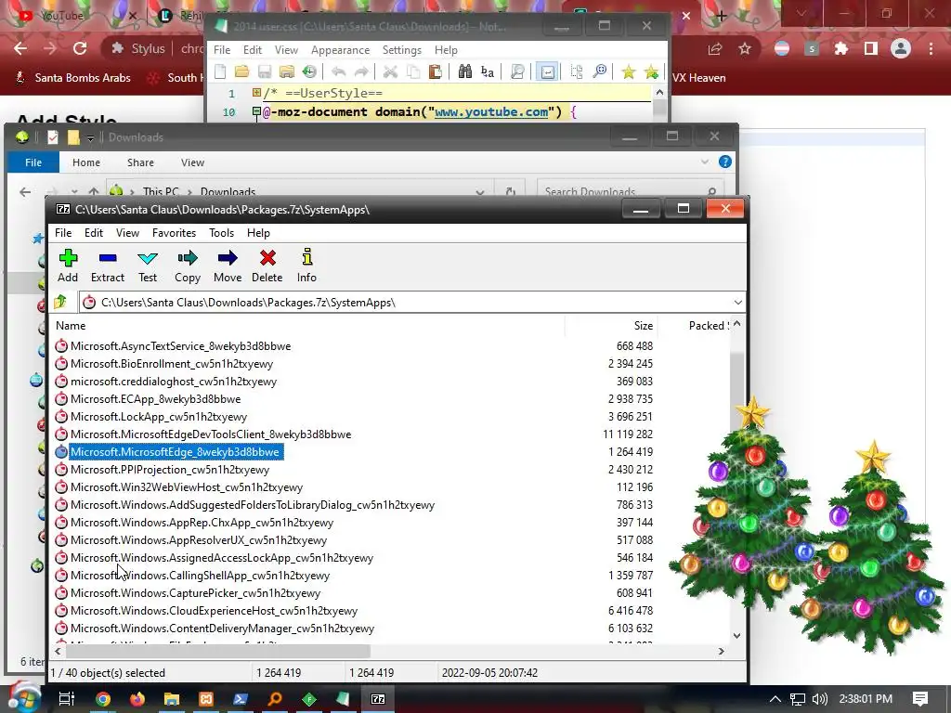The height and width of the screenshot is (713, 951).
Task: Click the 7-Zip vertical scrollbar down arrow
Action: click(x=736, y=635)
